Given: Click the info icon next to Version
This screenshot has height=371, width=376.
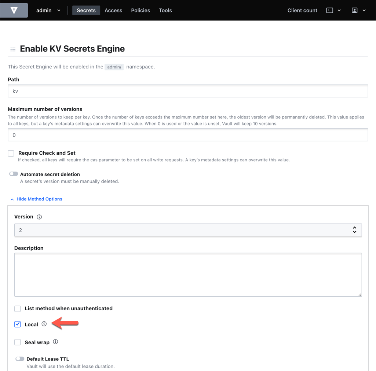Looking at the screenshot, I should [x=39, y=217].
